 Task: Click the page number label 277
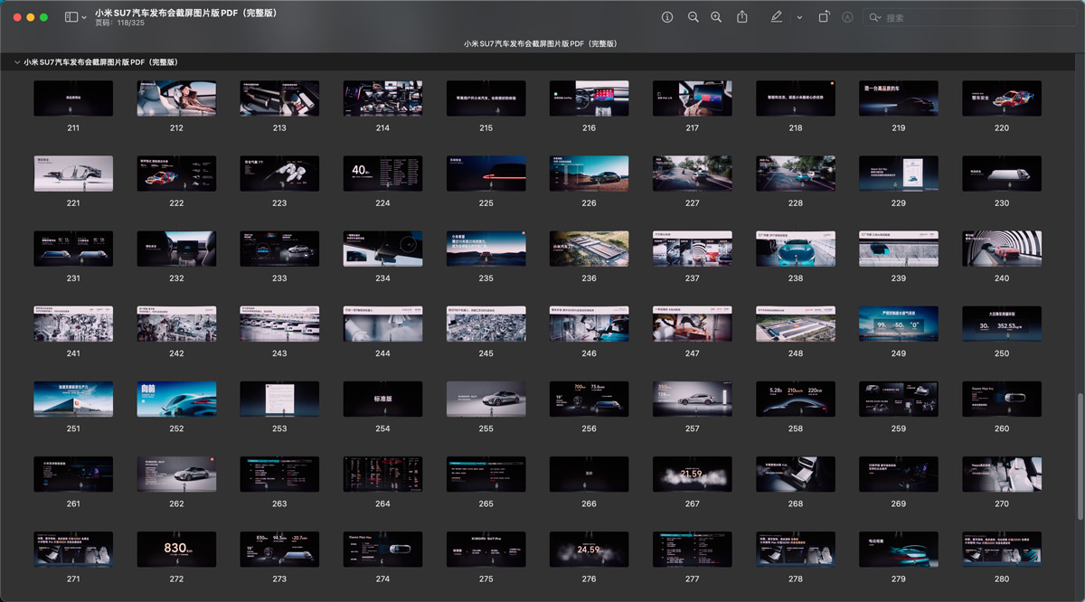point(693,578)
